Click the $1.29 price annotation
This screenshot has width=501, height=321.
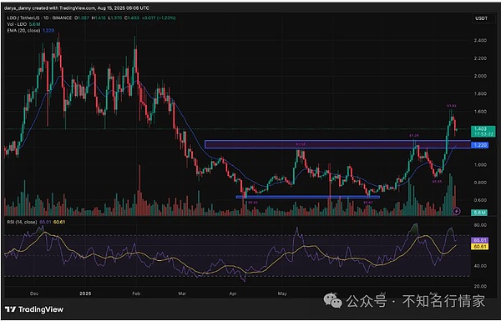(x=414, y=136)
